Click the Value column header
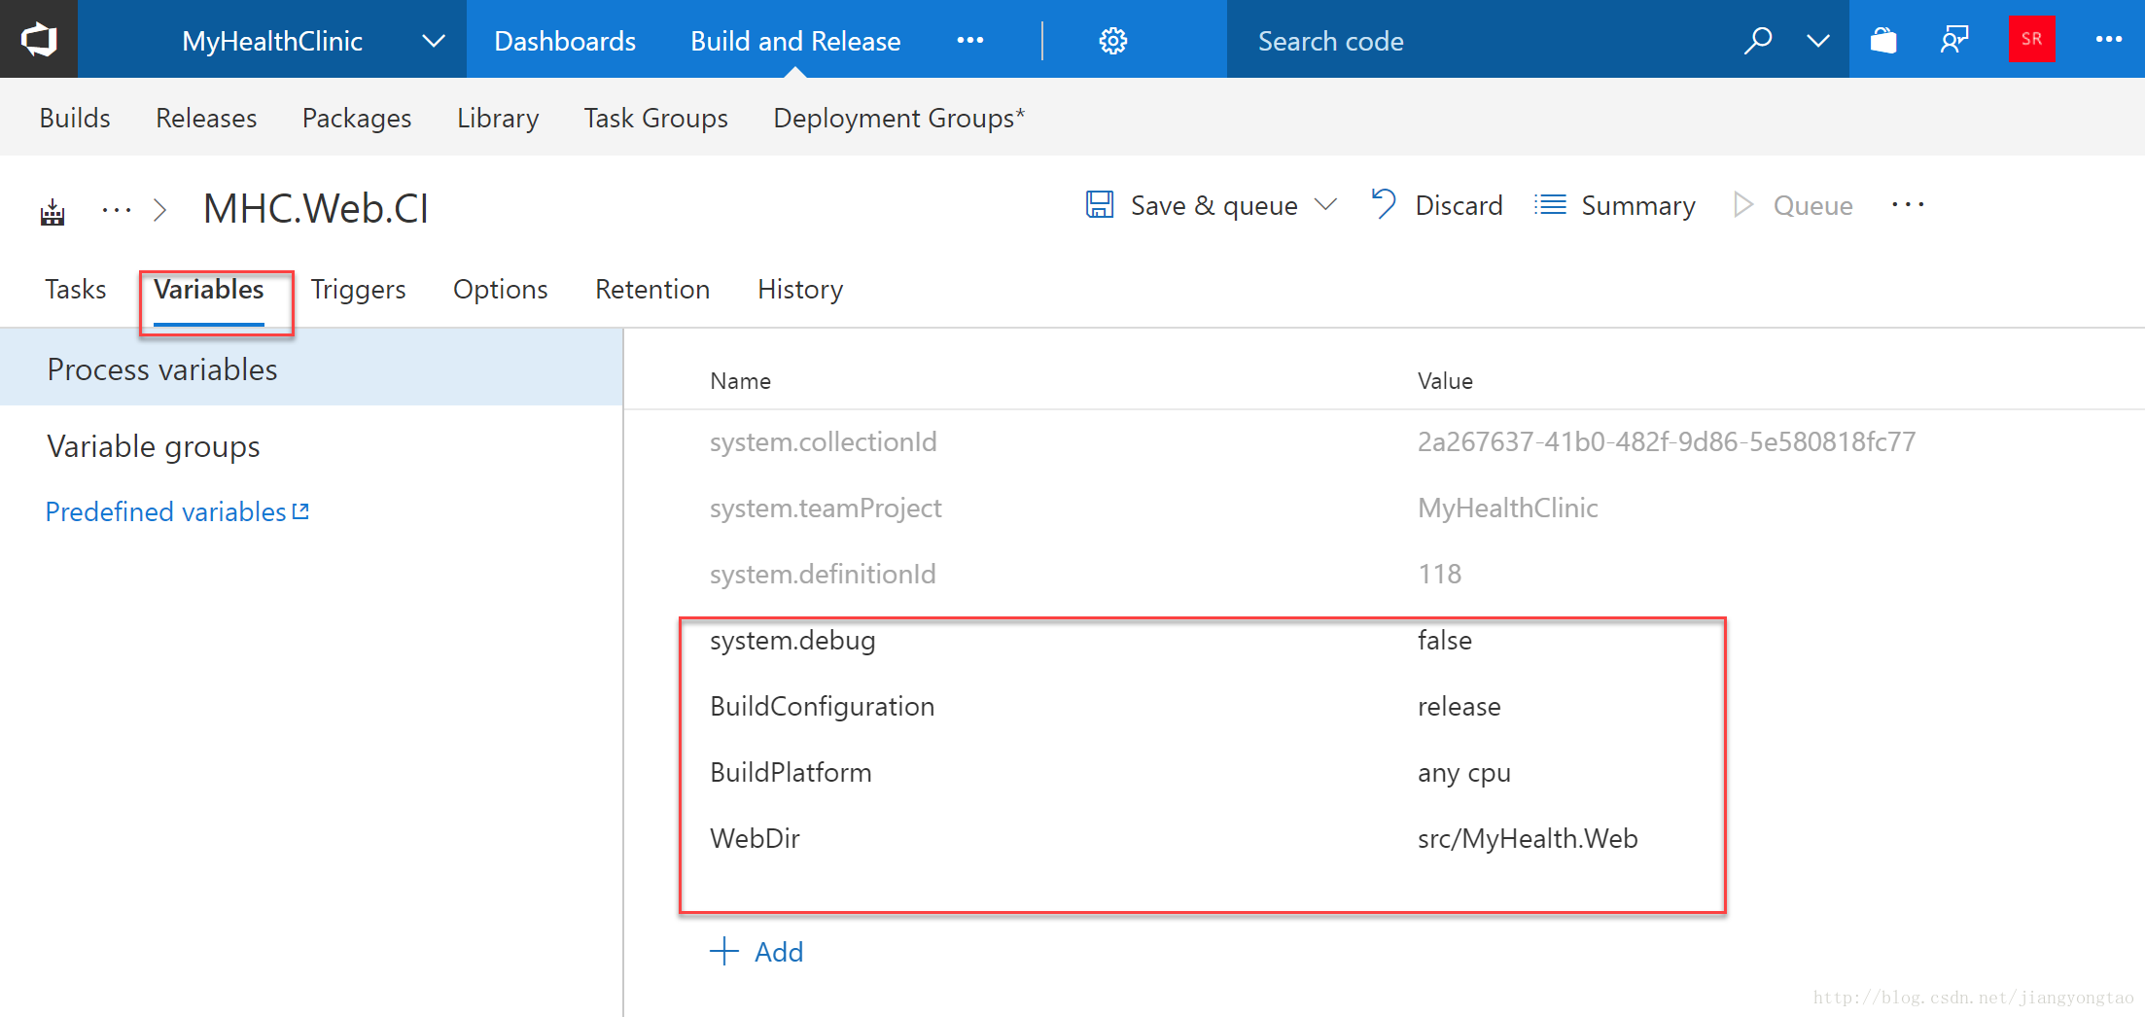The height and width of the screenshot is (1017, 2145). pyautogui.click(x=1445, y=380)
